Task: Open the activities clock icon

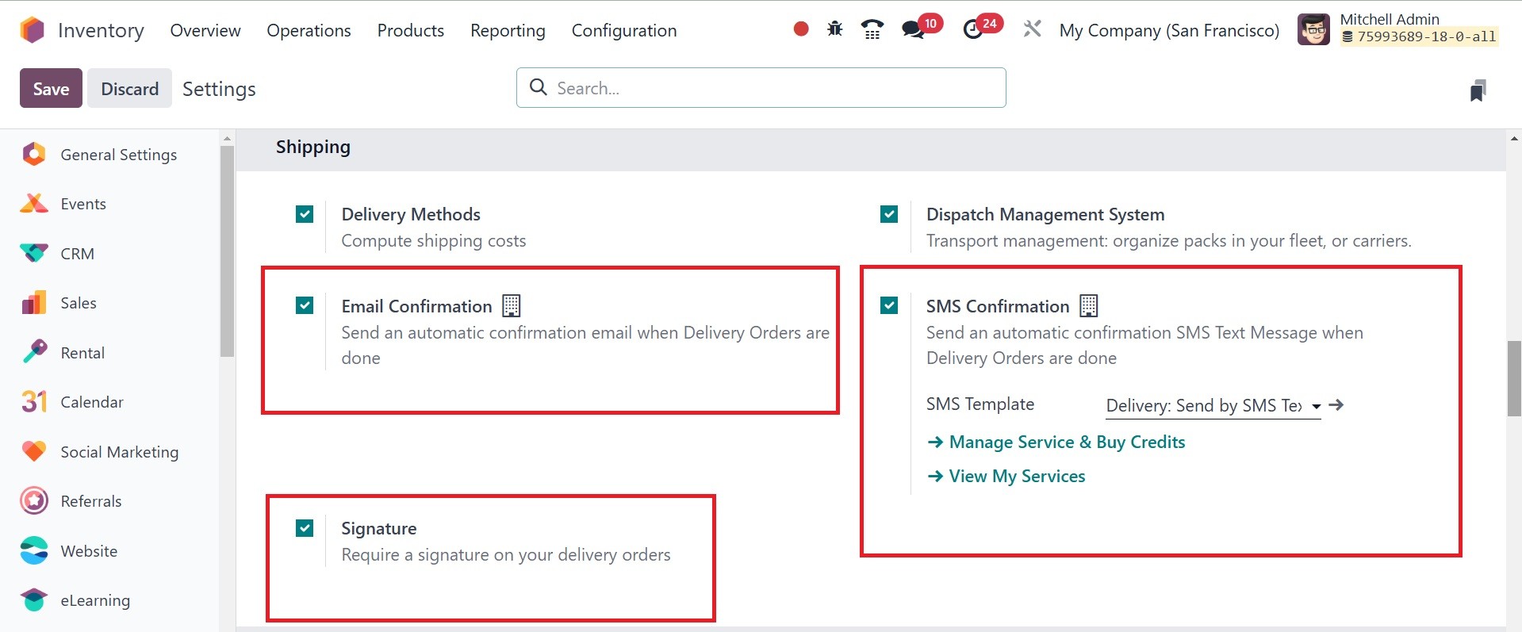Action: point(973,30)
